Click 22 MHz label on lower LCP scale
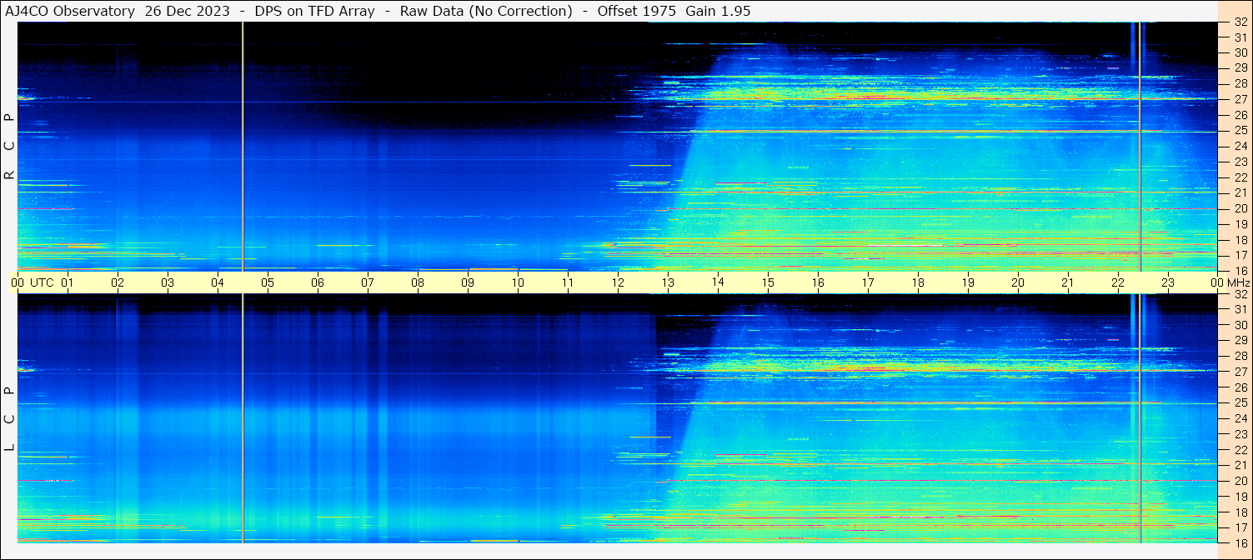Screen dimensions: 1253x560 [1240, 450]
